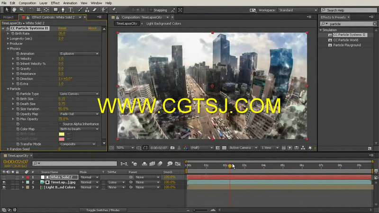The height and width of the screenshot is (213, 379).
Task: Show the White Solid 2 layer
Action: coord(4,177)
